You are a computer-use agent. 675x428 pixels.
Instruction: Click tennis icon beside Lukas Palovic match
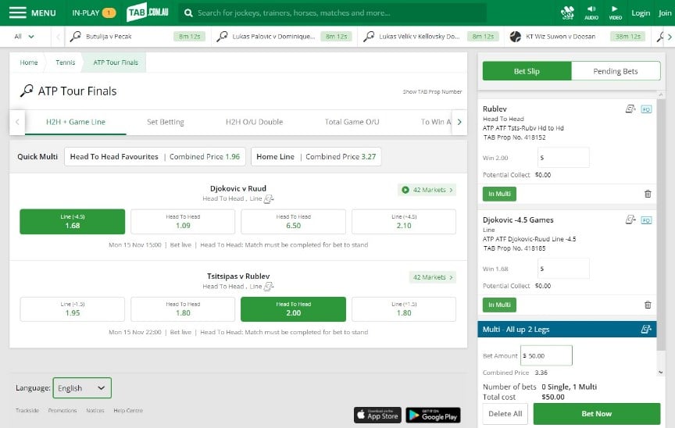222,37
